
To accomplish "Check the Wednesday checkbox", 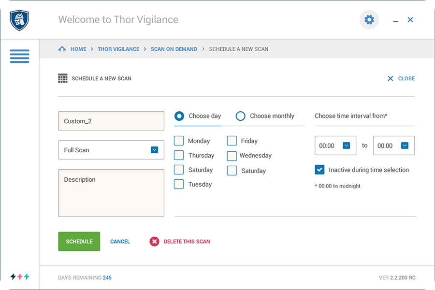I will click(x=232, y=156).
